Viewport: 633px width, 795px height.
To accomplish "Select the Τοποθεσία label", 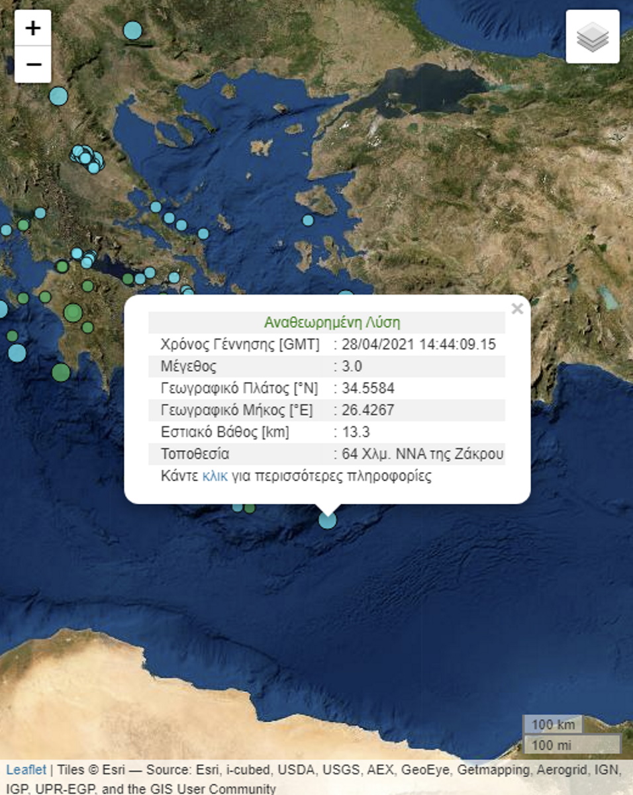I will tap(195, 454).
